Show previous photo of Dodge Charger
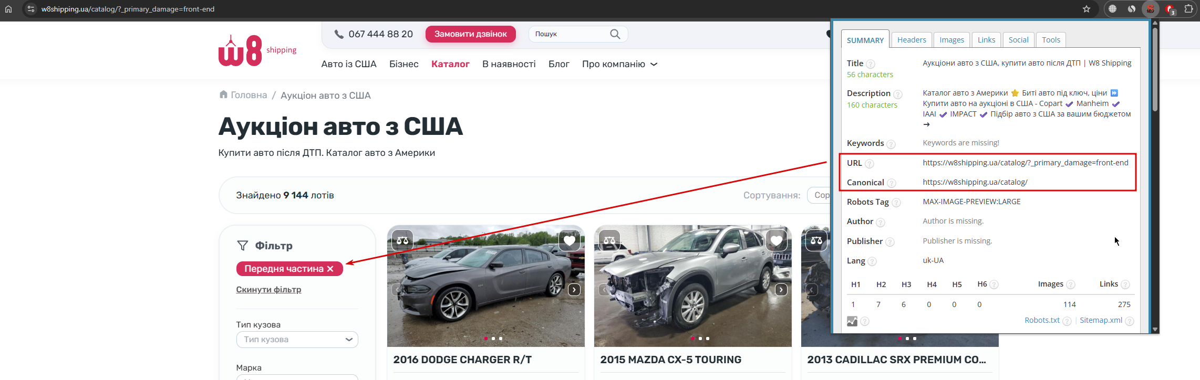The image size is (1200, 380). point(398,290)
